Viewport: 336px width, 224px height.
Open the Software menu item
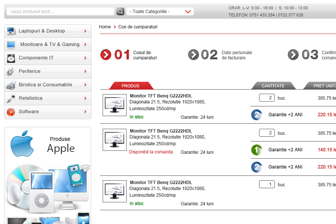pyautogui.click(x=29, y=112)
